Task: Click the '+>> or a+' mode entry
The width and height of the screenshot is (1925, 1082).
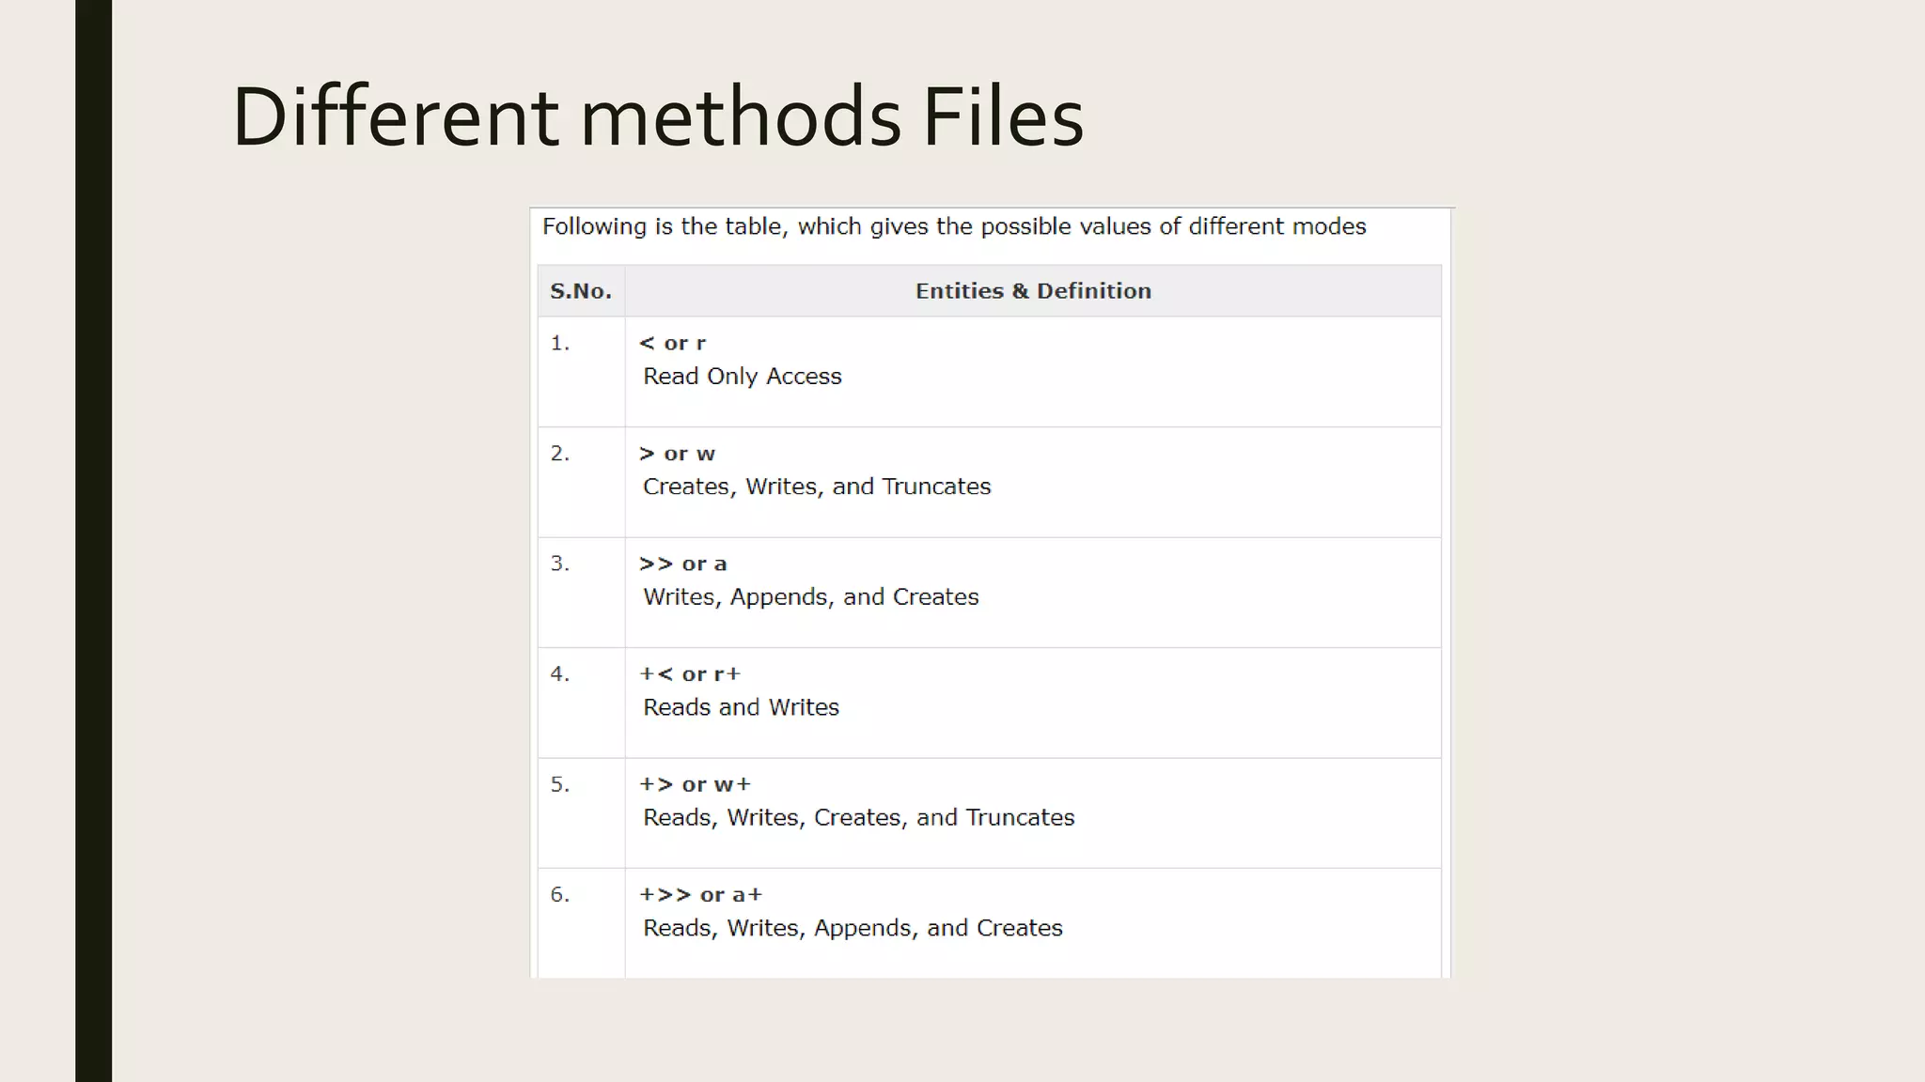Action: click(701, 895)
